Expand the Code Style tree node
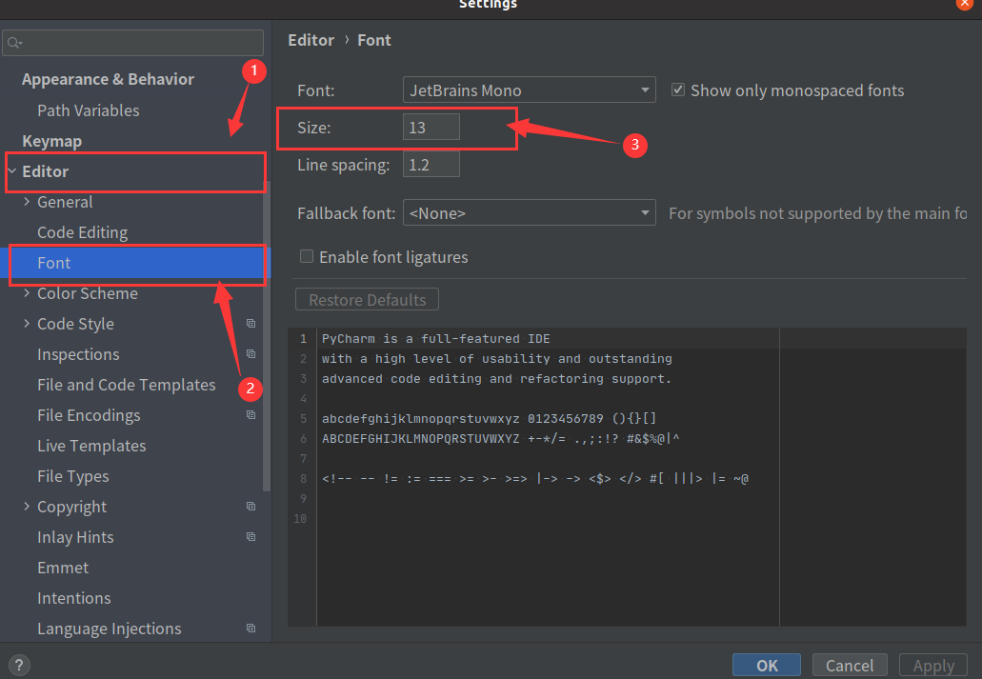This screenshot has width=982, height=679. pos(27,323)
